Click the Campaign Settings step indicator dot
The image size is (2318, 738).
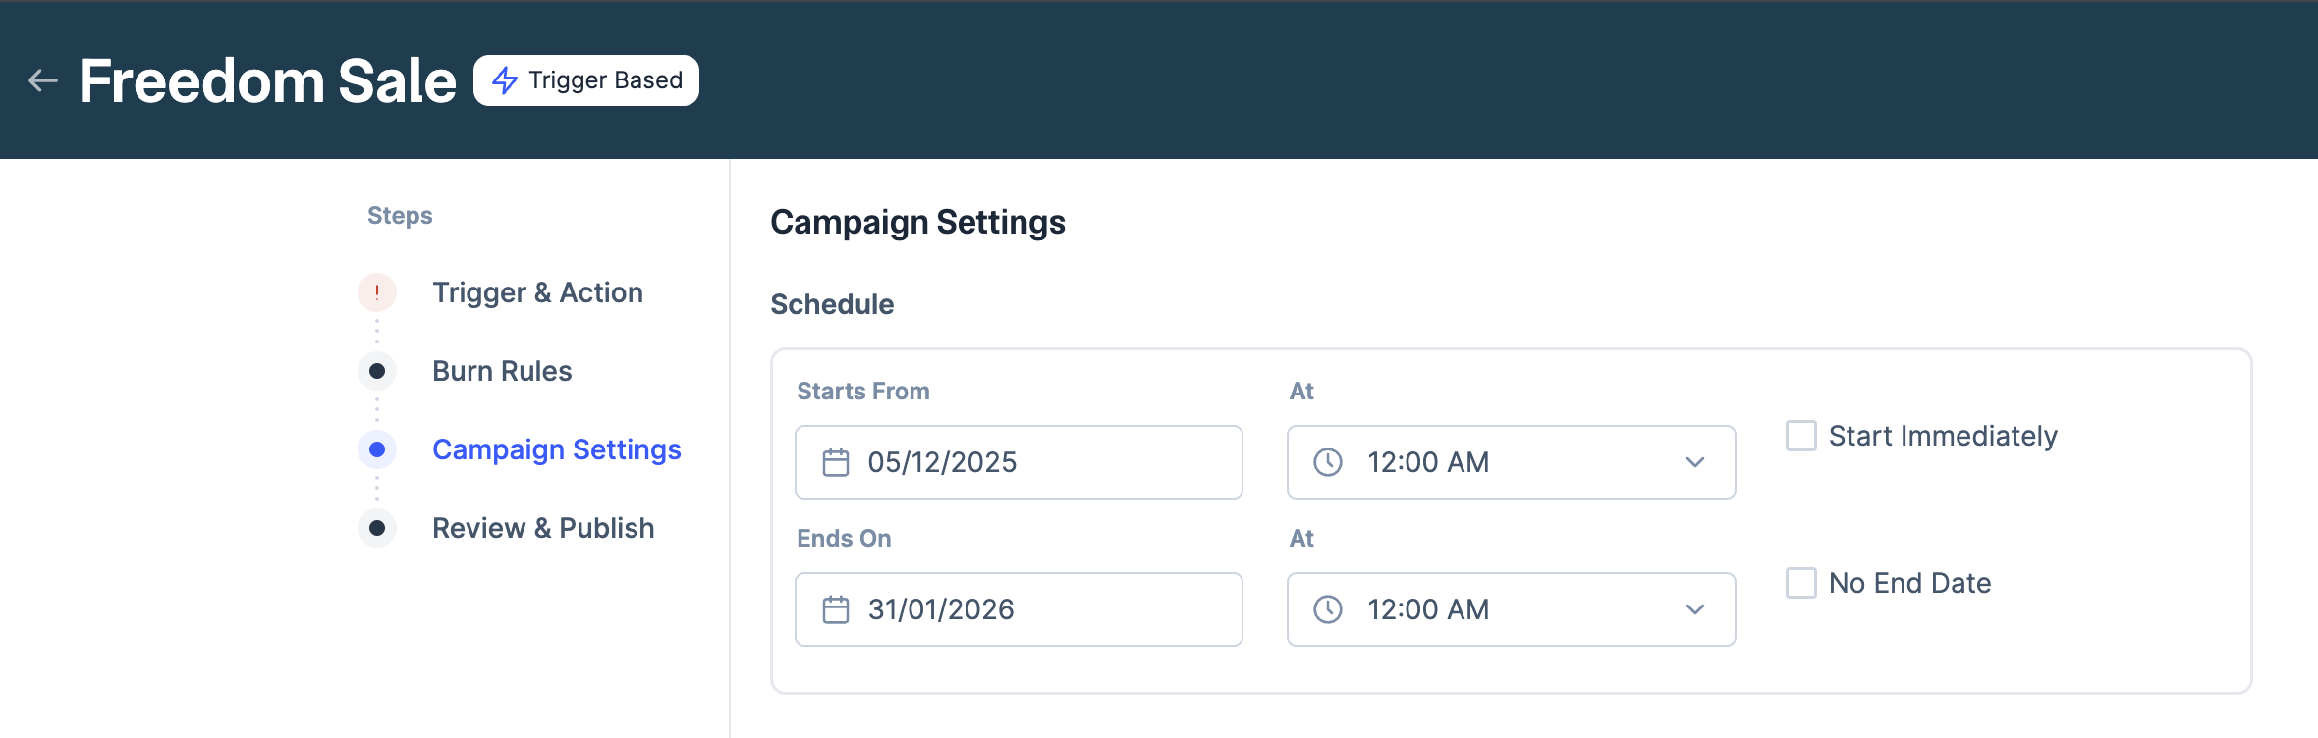pyautogui.click(x=377, y=449)
